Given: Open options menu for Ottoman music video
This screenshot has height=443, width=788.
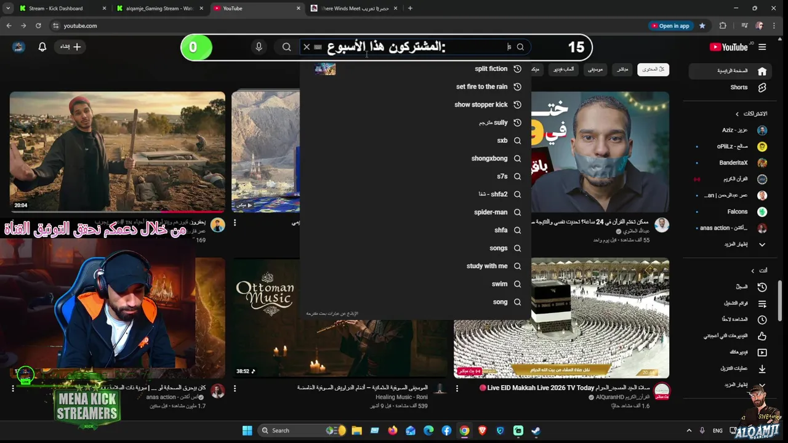Looking at the screenshot, I should coord(235,389).
